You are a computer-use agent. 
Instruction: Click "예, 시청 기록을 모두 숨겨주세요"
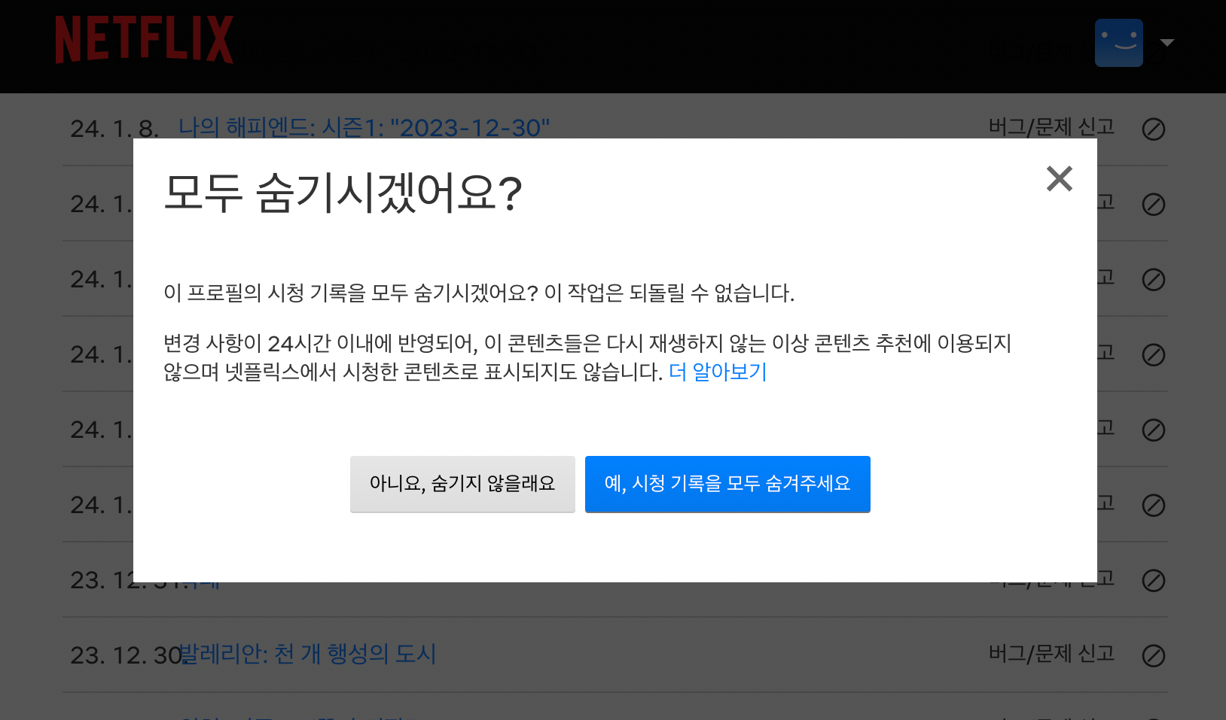[x=727, y=484]
